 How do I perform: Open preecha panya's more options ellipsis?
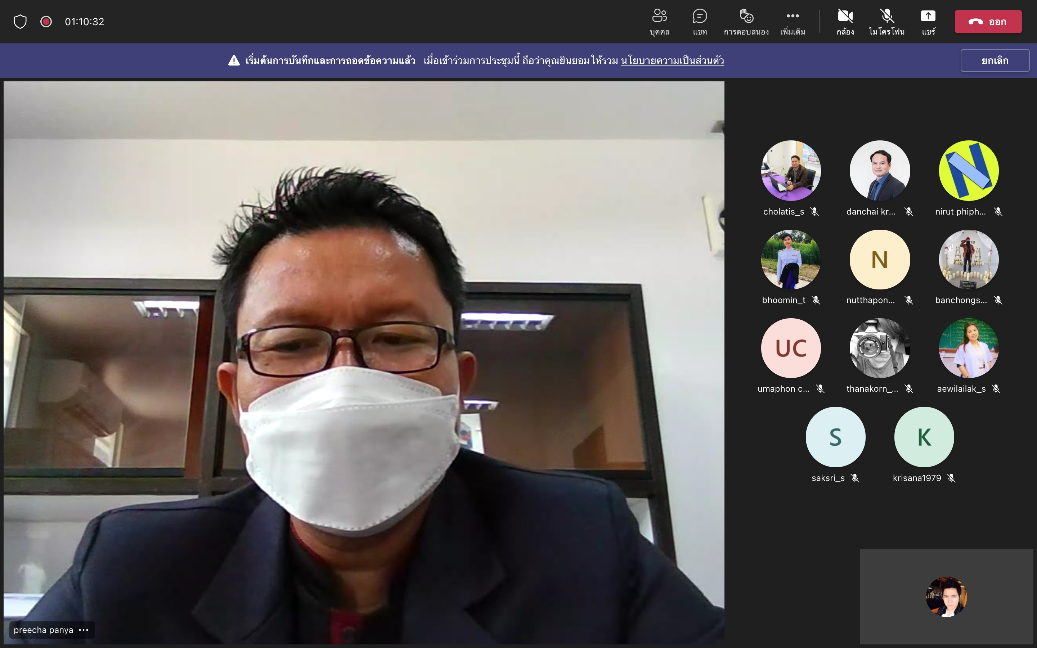click(x=84, y=630)
